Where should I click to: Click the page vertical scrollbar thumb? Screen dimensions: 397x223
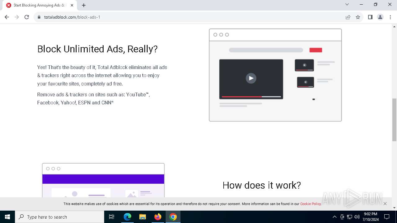point(394,120)
